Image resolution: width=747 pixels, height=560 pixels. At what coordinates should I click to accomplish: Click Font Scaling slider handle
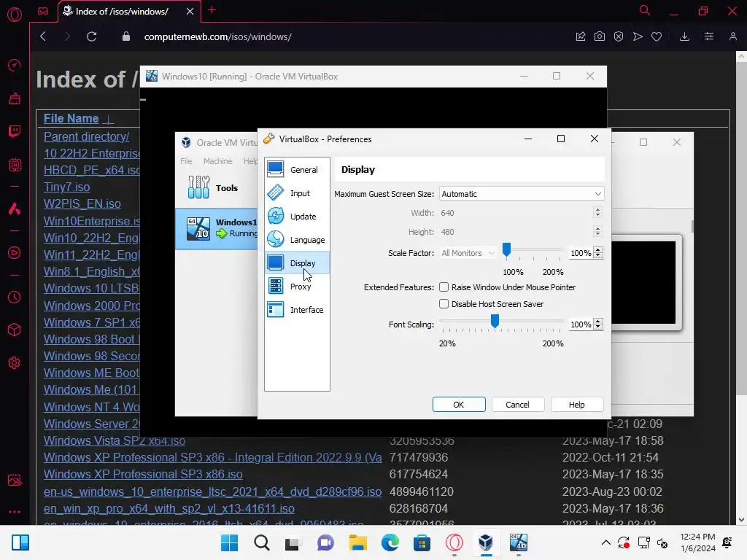pyautogui.click(x=495, y=321)
